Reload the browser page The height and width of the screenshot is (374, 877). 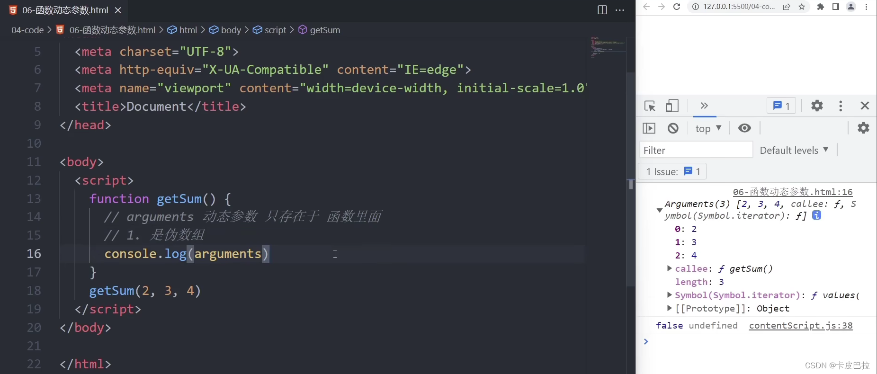(x=677, y=7)
